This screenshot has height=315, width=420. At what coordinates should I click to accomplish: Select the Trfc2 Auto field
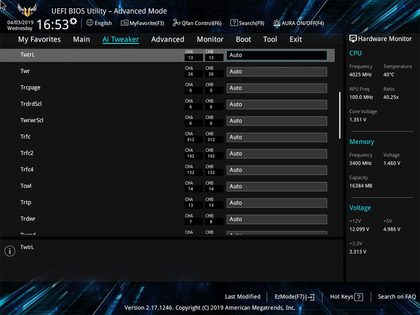coord(276,154)
